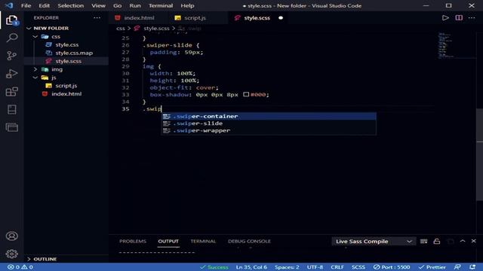The height and width of the screenshot is (271, 483).
Task: Click the #000 color swatch on line 33
Action: click(246, 94)
